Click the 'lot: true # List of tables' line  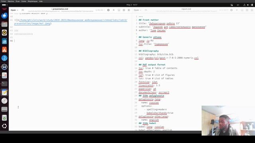point(156,79)
